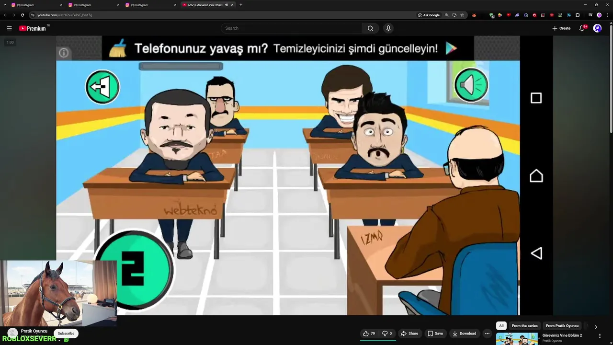Reload the current page
The image size is (613, 345).
pos(23,15)
